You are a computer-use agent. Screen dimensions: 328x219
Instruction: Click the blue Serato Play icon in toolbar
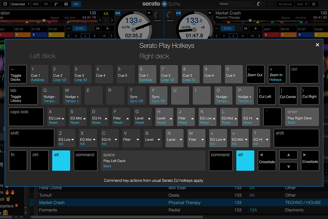click(x=76, y=4)
